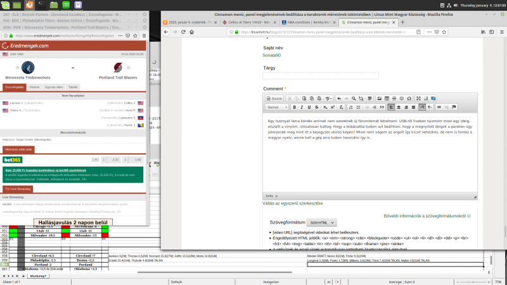Open the Firefox hamburger menu in main window
The image size is (507, 285).
(502, 32)
